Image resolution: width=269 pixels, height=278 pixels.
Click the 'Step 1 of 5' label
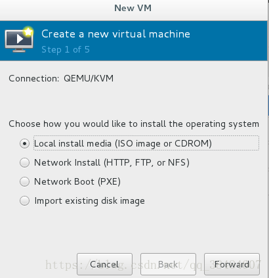pos(66,49)
